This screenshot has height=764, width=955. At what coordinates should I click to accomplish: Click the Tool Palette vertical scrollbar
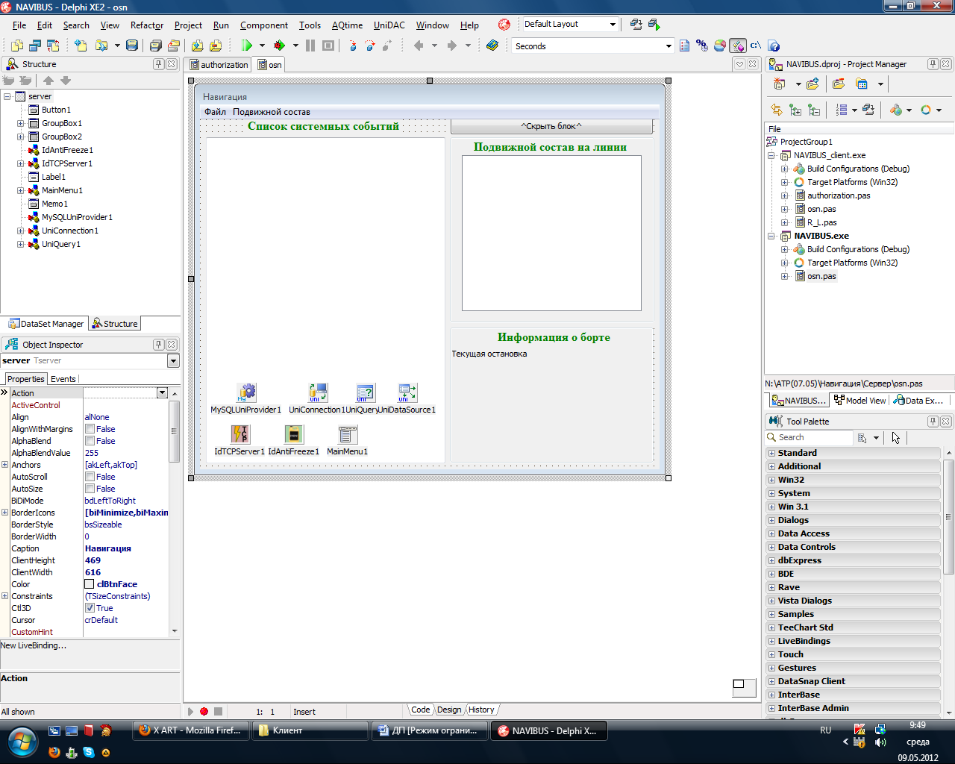tap(949, 582)
